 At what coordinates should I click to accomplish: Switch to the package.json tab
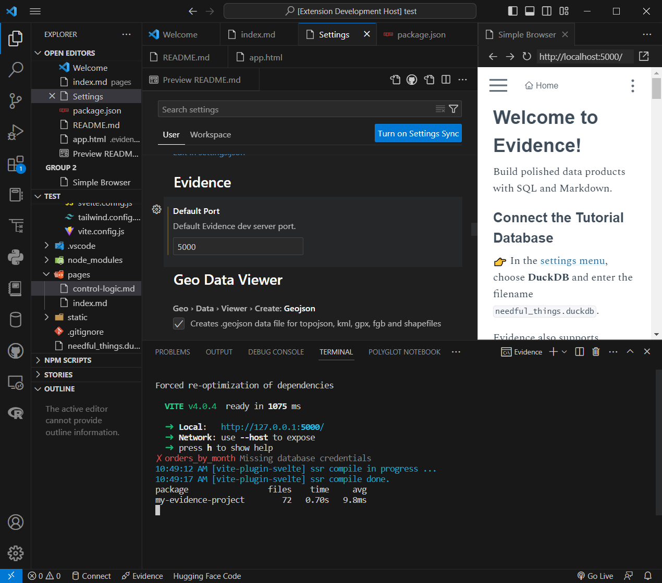pos(420,34)
